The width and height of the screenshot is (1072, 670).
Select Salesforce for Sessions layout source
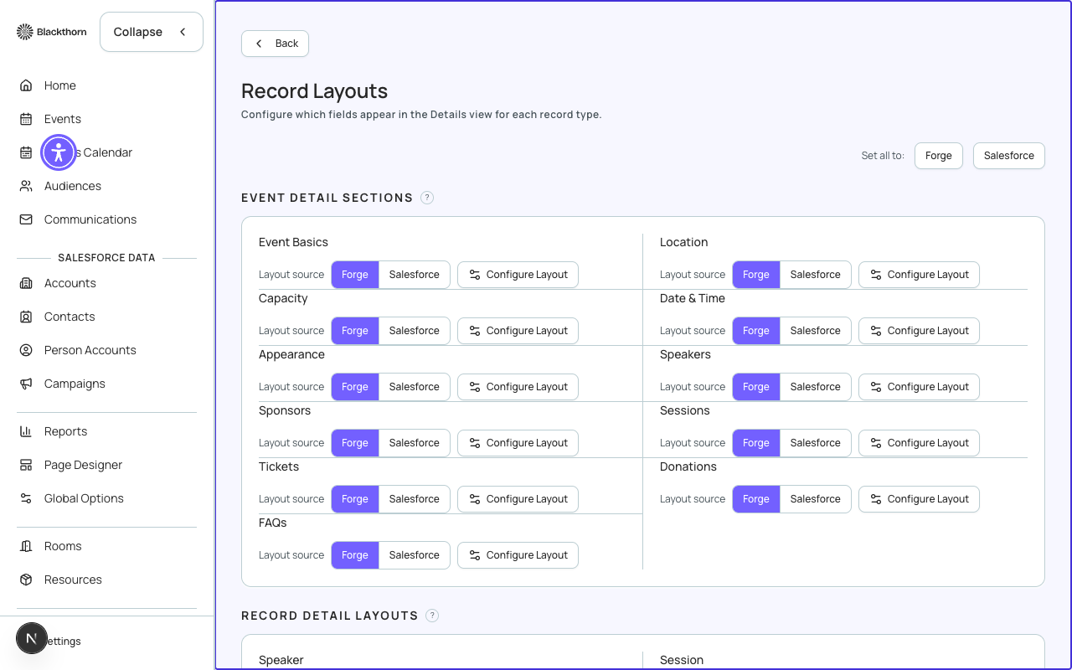coord(816,443)
